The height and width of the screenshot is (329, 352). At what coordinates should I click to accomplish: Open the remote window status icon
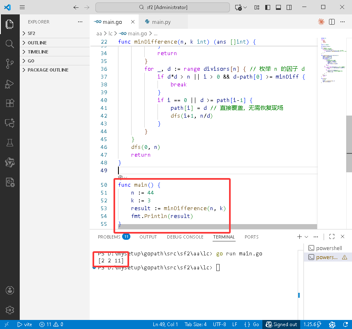[x=7, y=324]
